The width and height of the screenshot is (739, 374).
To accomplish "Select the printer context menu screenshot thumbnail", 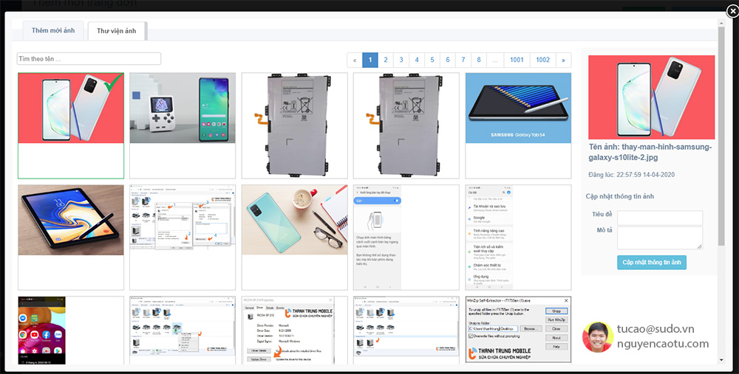I will [x=183, y=330].
